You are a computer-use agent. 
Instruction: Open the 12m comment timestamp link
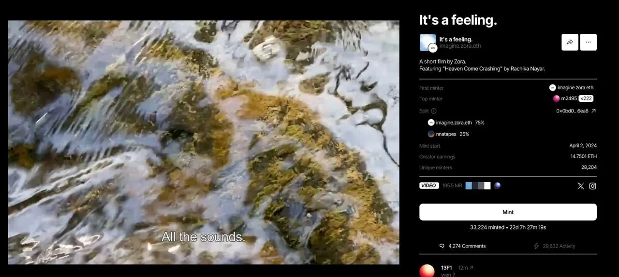click(x=465, y=268)
